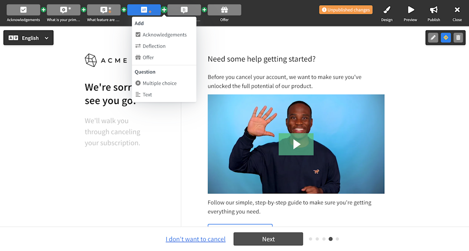This screenshot has width=469, height=251.
Task: Add a Text question from the menu
Action: tap(164, 95)
